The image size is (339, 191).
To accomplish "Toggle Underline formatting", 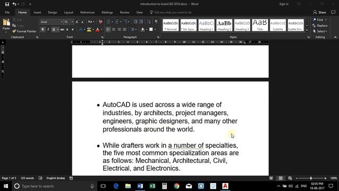I will pyautogui.click(x=53, y=30).
